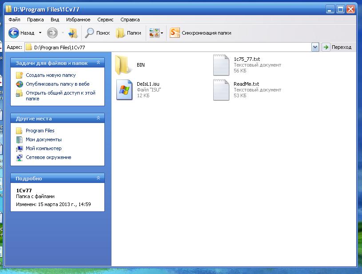Click the Back (Назад) arrow icon
Screen dimensions: 362x274
(x=14, y=33)
